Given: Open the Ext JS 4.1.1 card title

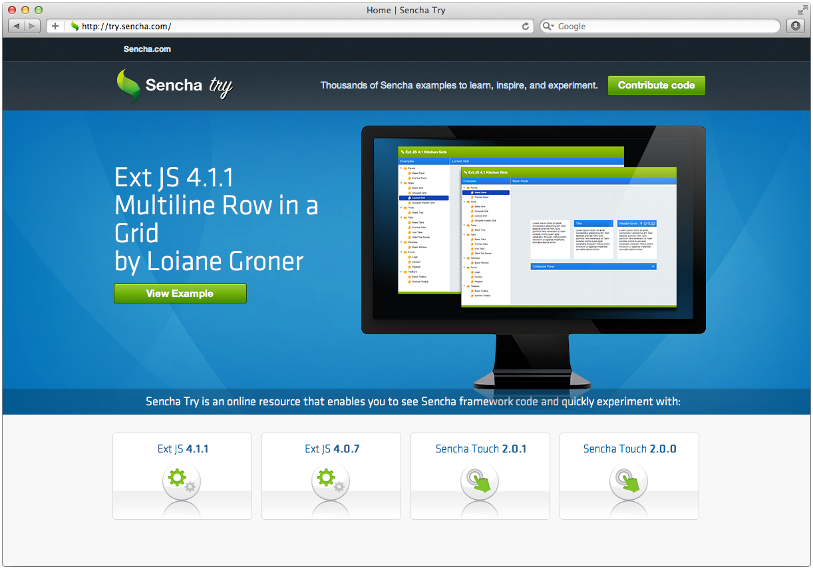Looking at the screenshot, I should tap(183, 449).
